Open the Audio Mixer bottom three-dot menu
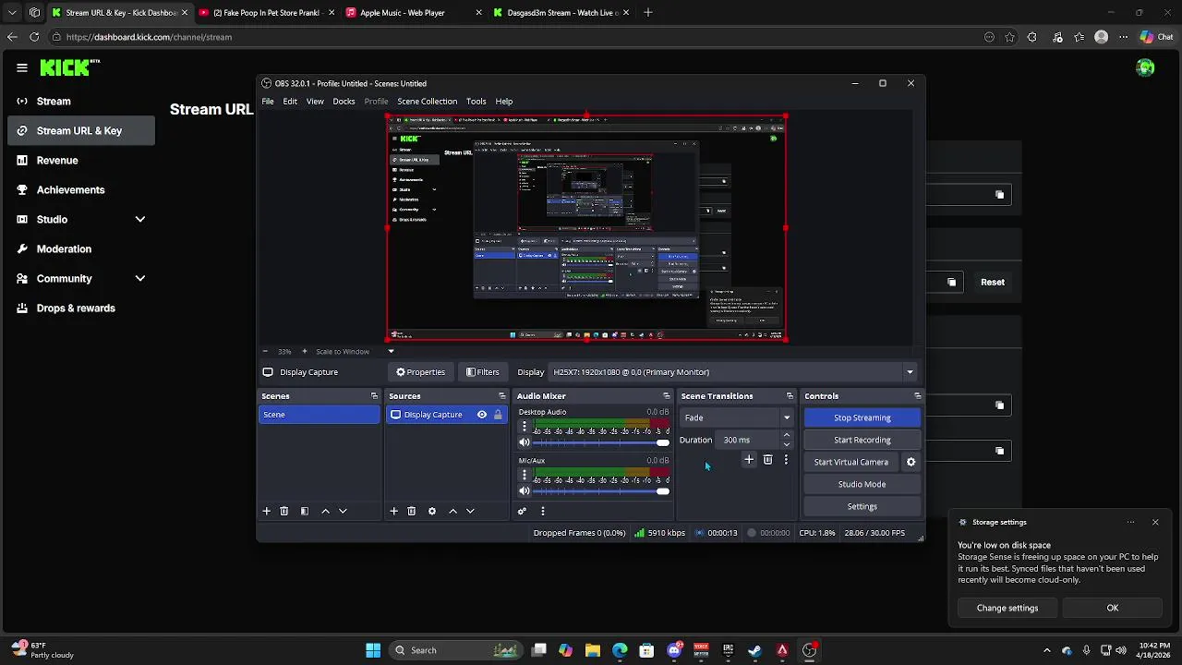This screenshot has height=665, width=1182. pos(543,511)
